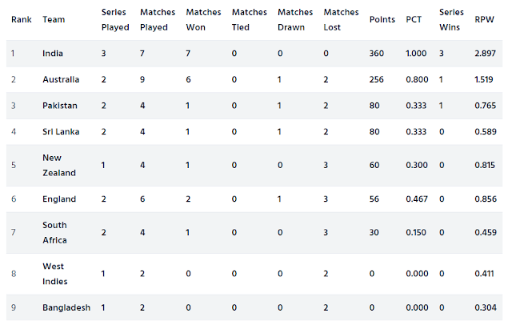Click the Series Played column header
The width and height of the screenshot is (512, 333).
(115, 19)
